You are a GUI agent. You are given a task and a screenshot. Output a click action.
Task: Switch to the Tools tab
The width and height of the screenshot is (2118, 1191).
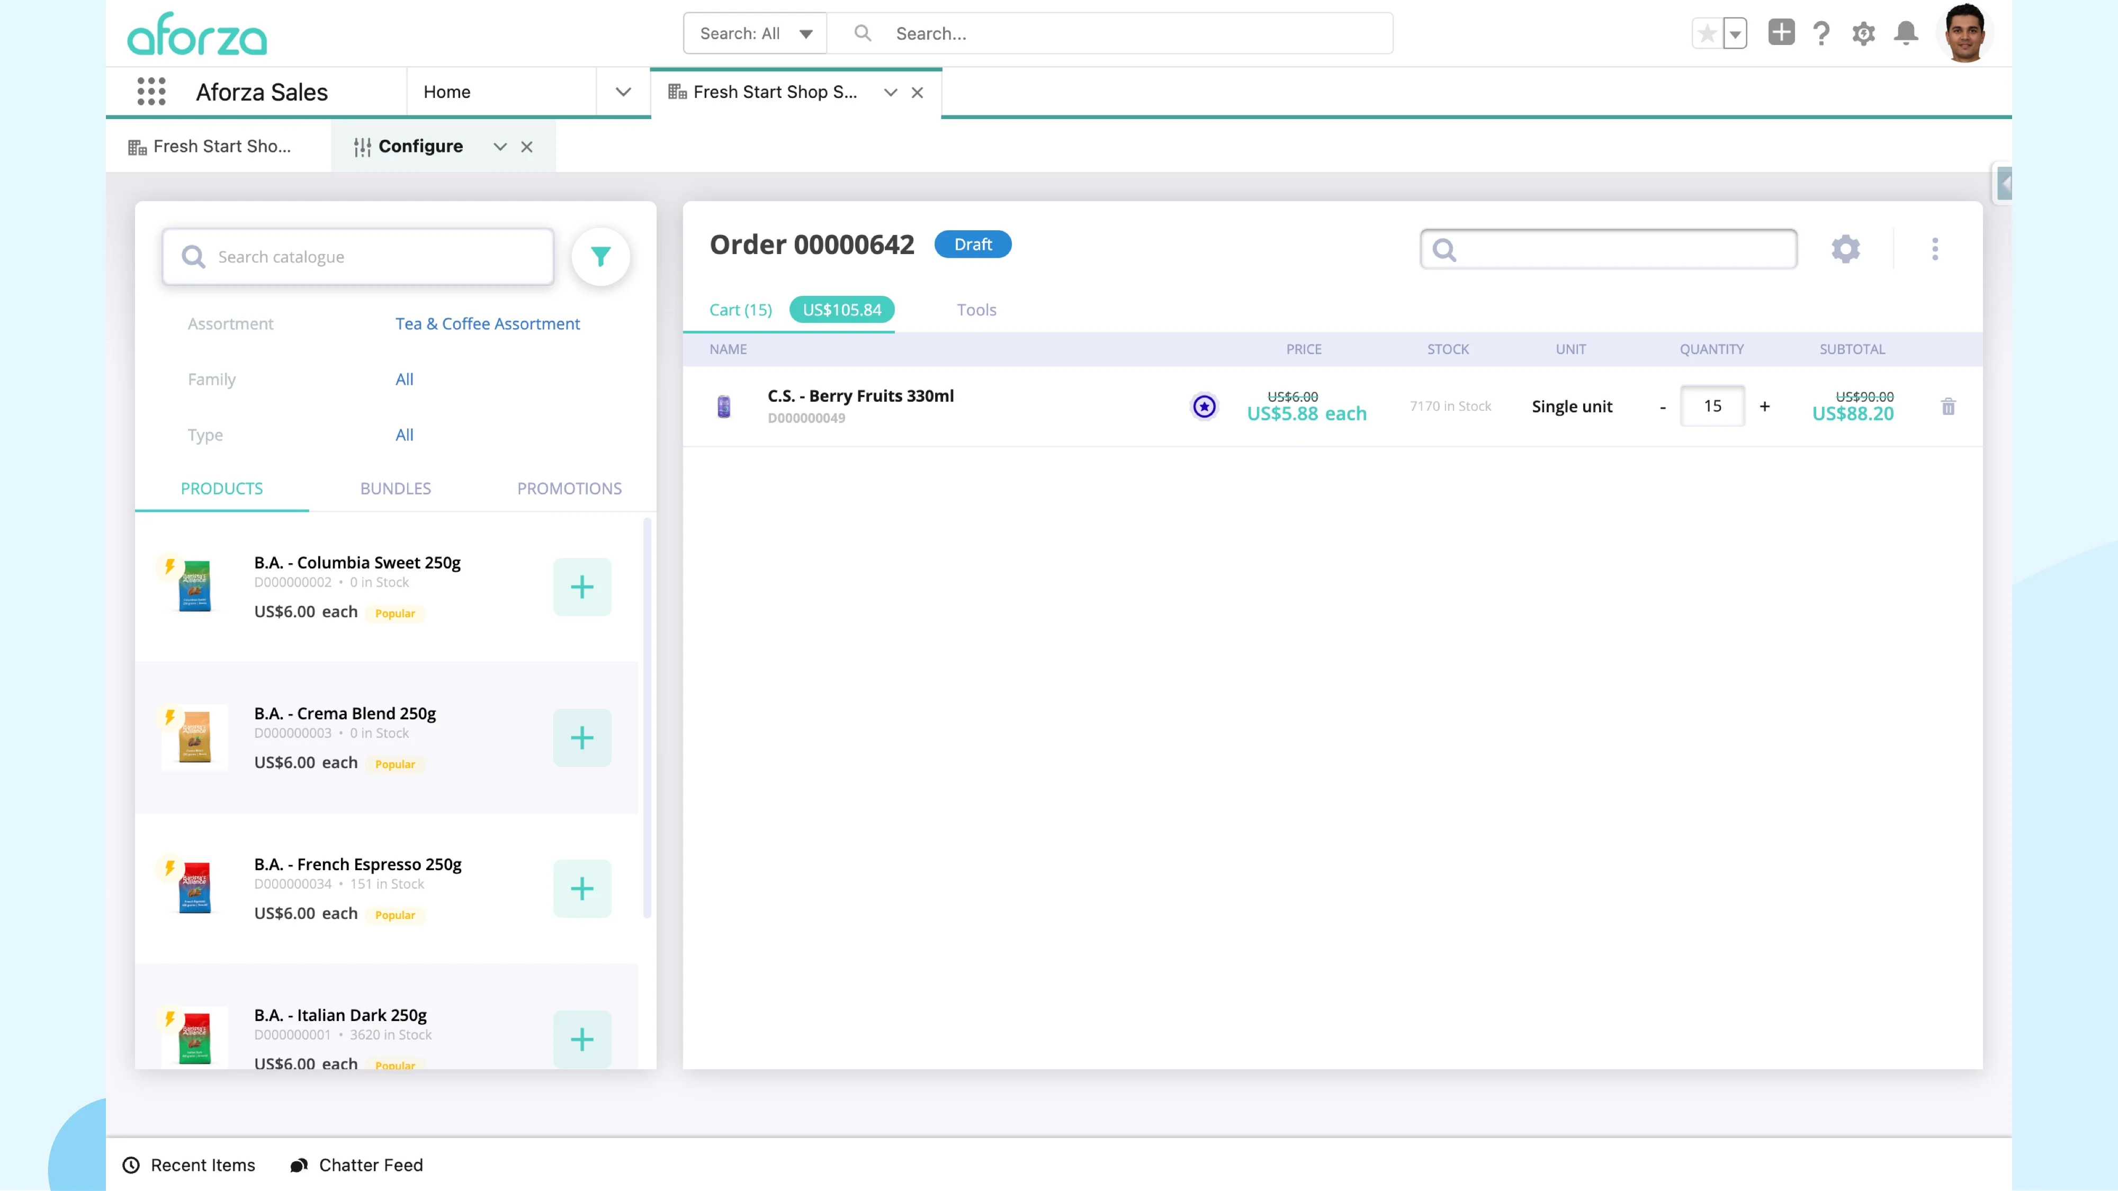[976, 310]
